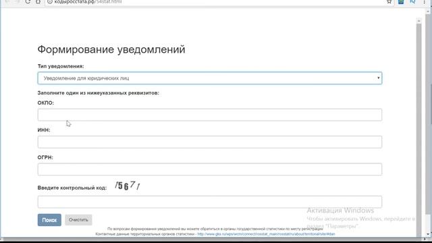This screenshot has width=432, height=243.
Task: Click the browser home icon
Action: coord(38,1)
